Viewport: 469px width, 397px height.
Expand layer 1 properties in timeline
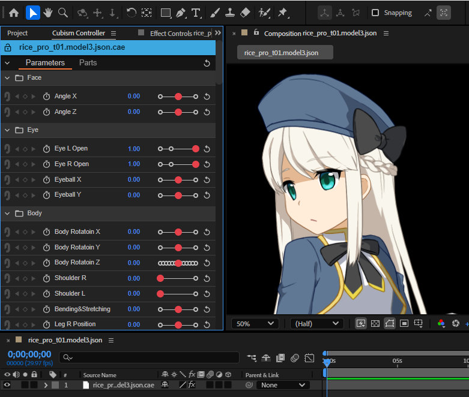(x=46, y=385)
